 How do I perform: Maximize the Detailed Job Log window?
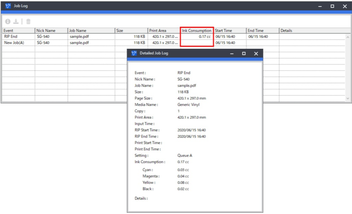pyautogui.click(x=244, y=54)
